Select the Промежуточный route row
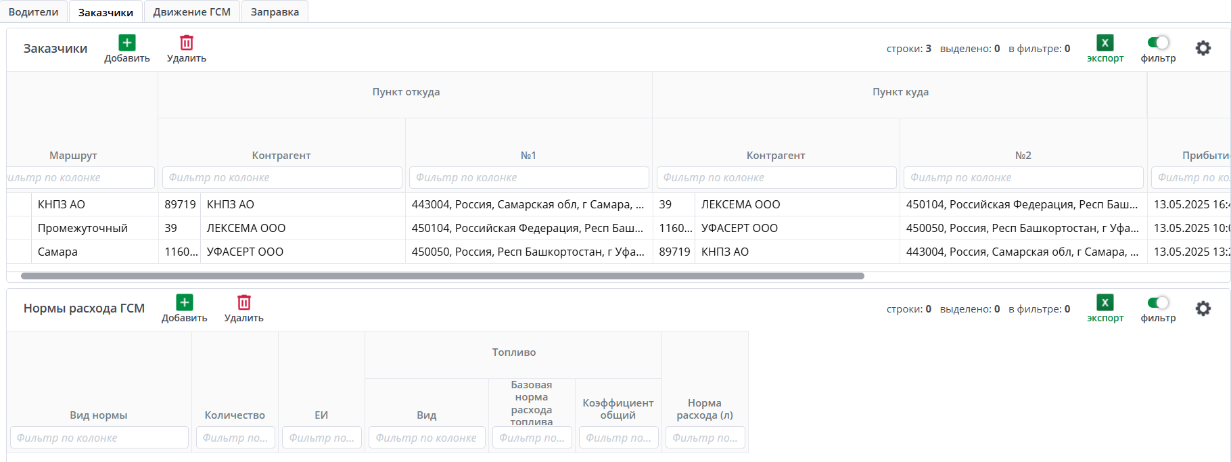The height and width of the screenshot is (462, 1231). 83,228
